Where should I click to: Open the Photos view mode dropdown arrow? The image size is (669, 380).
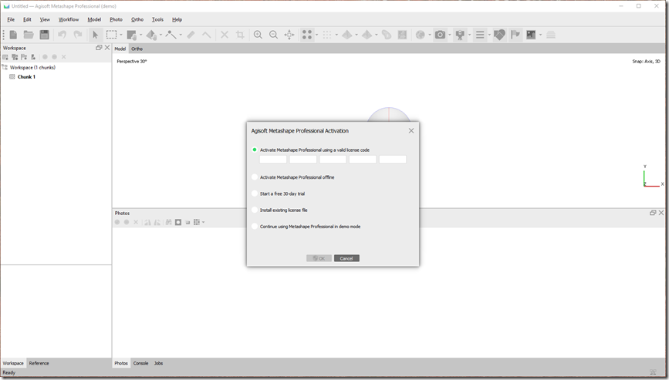coord(204,223)
